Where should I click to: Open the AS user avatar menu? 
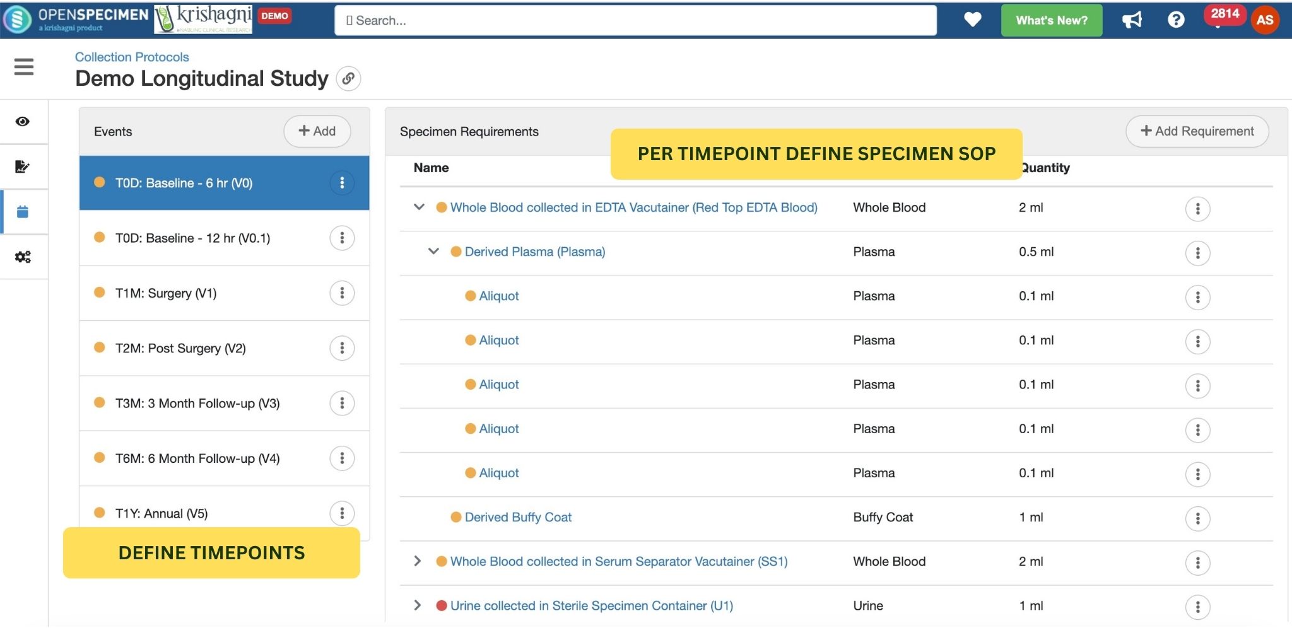coord(1266,21)
